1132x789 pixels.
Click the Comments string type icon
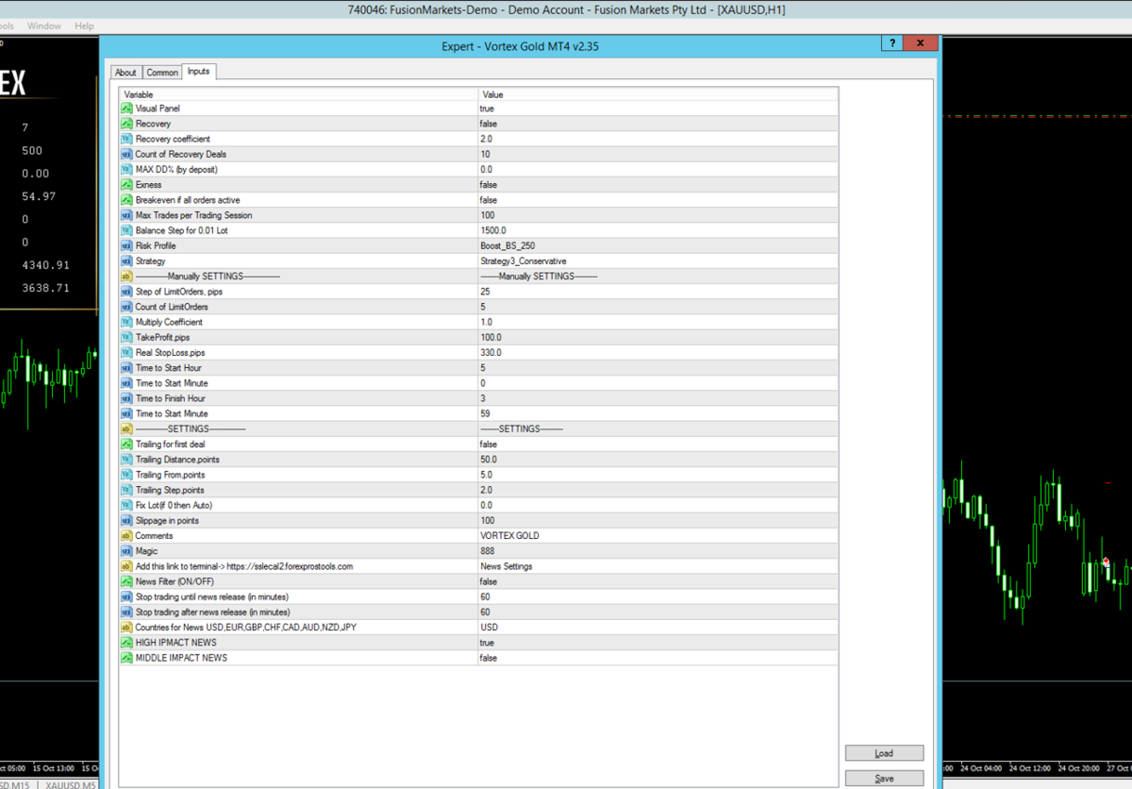[127, 536]
